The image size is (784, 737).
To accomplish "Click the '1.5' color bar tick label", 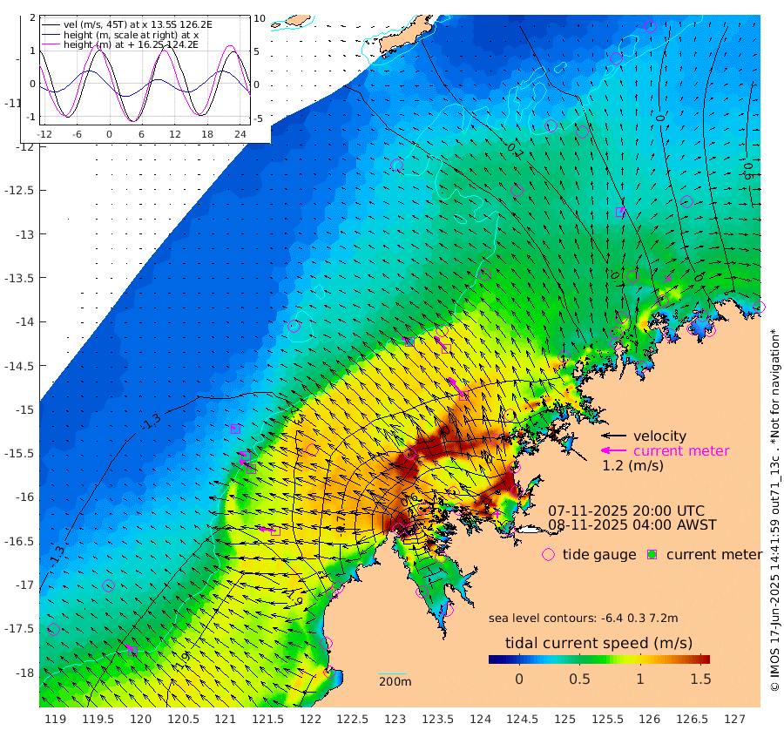I will [x=700, y=679].
